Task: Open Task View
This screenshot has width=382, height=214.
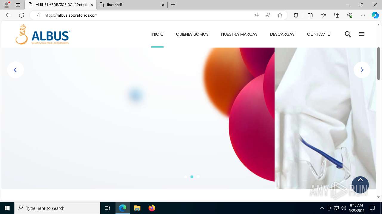Action: point(107,208)
